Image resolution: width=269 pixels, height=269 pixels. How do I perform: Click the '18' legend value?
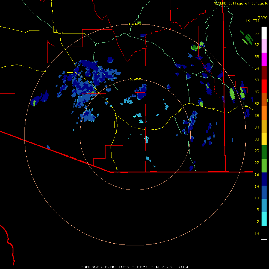(257, 175)
